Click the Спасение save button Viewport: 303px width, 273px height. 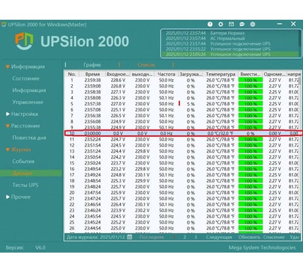274,237
